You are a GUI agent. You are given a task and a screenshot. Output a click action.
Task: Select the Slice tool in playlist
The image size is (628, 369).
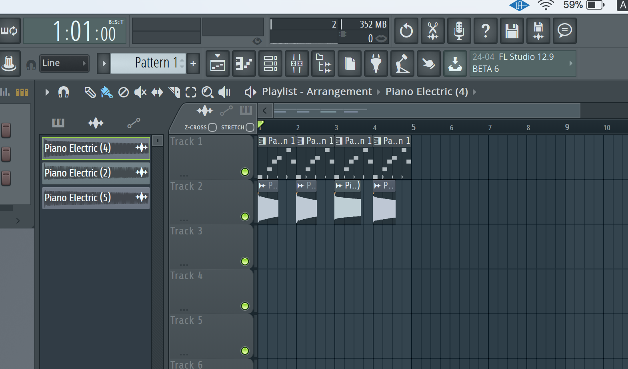click(174, 92)
